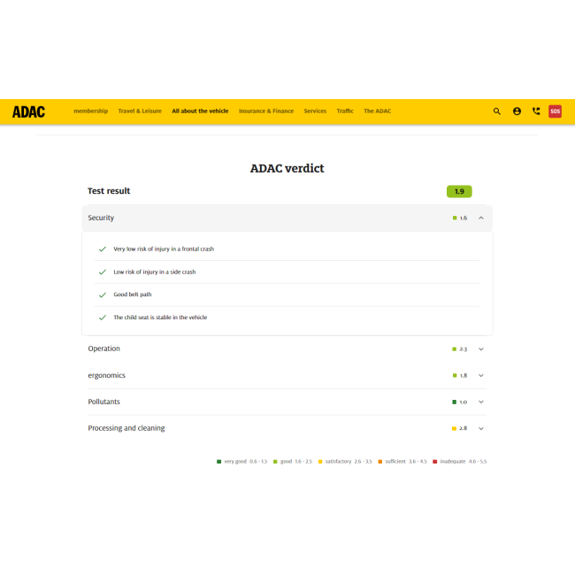Click the Pollutants row label
The width and height of the screenshot is (575, 575).
[103, 402]
